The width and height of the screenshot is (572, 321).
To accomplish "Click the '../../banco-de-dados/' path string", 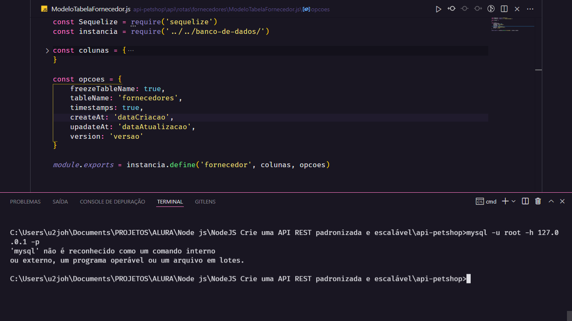I will click(x=215, y=31).
